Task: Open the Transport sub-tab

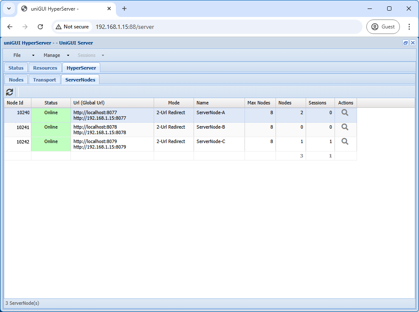Action: point(45,80)
